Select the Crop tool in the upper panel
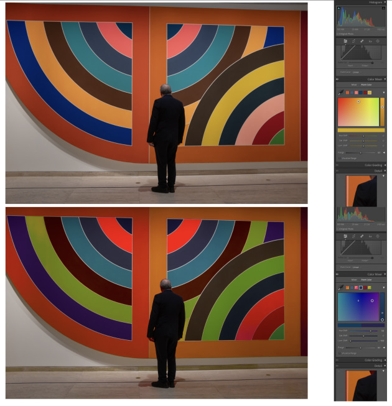Viewport: 392px width, 406px height. 353,41
